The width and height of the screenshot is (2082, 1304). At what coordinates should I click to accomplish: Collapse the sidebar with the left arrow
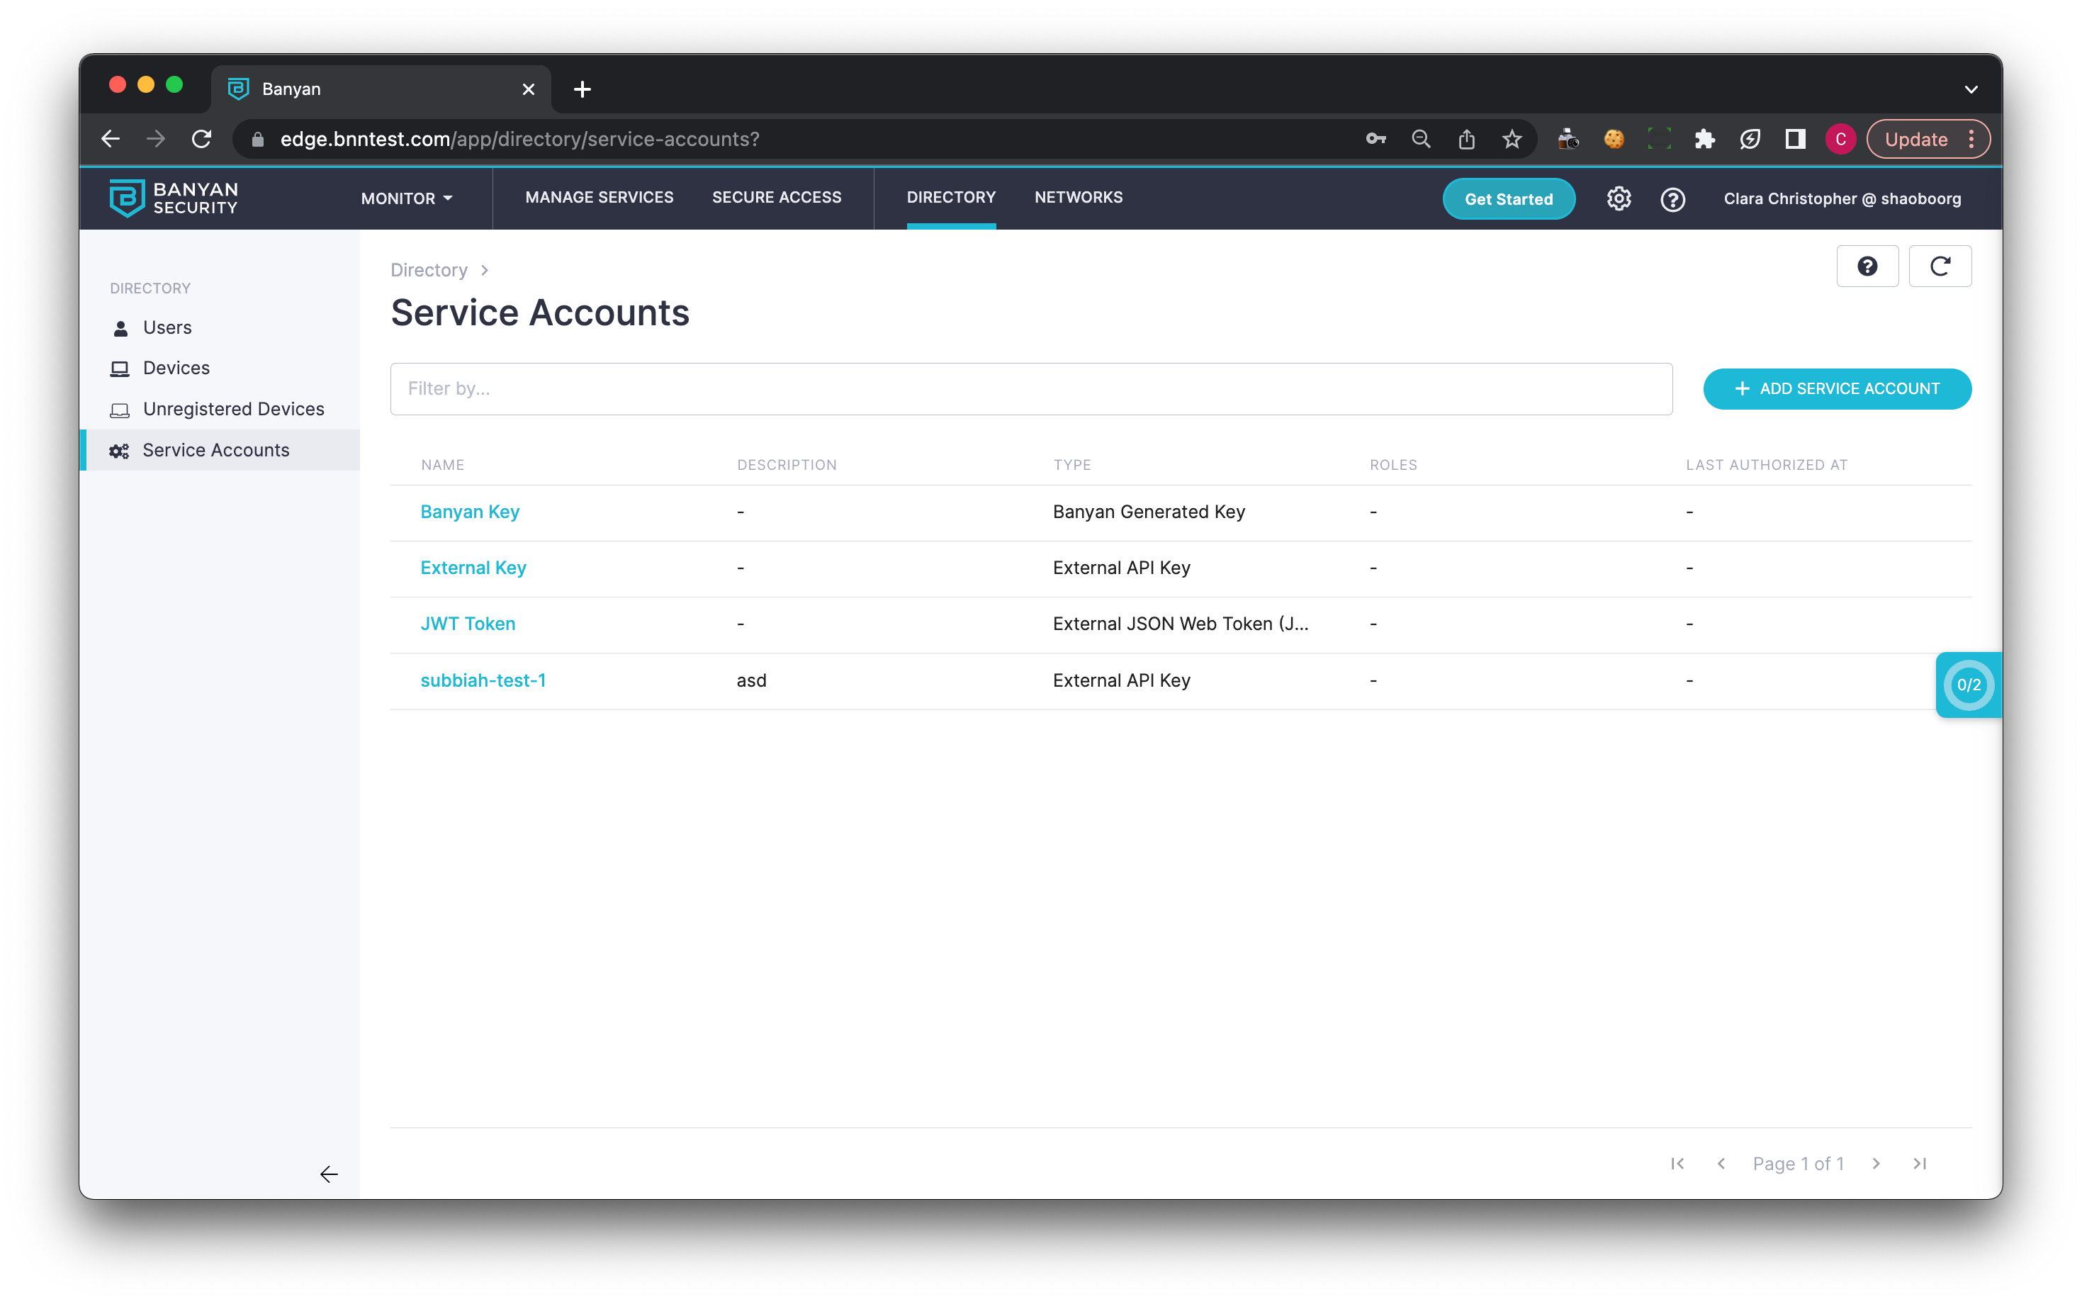click(x=329, y=1174)
